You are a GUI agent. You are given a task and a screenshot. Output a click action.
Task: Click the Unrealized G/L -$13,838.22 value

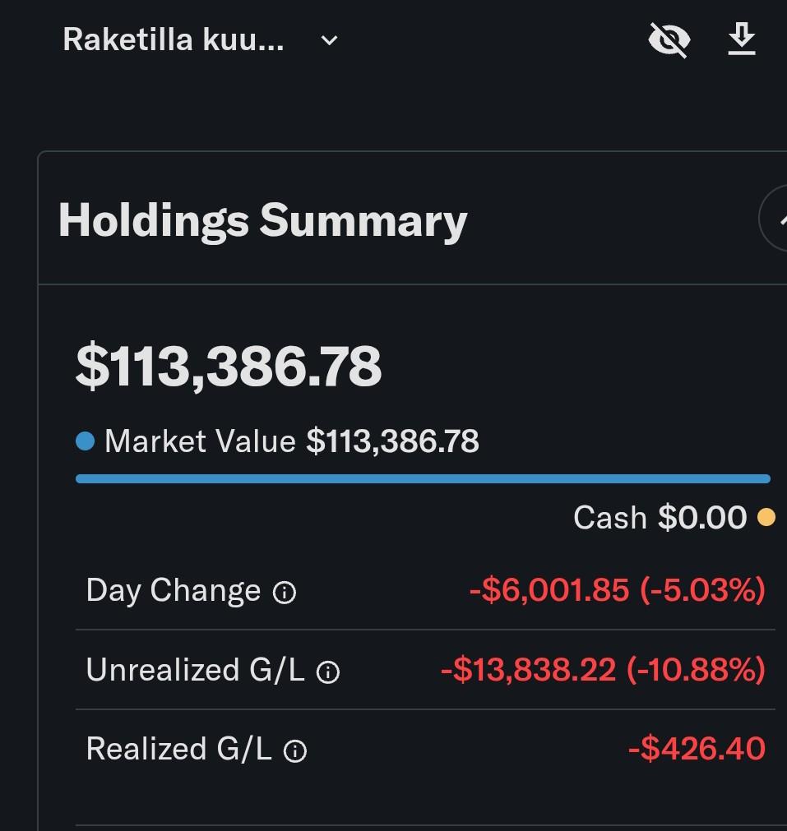603,670
